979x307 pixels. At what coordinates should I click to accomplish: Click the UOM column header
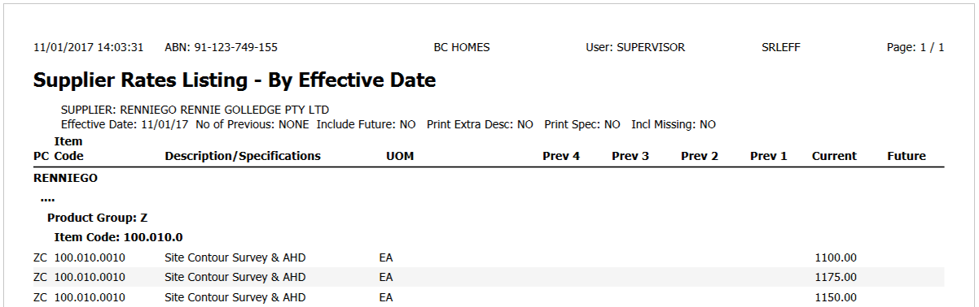pos(400,156)
